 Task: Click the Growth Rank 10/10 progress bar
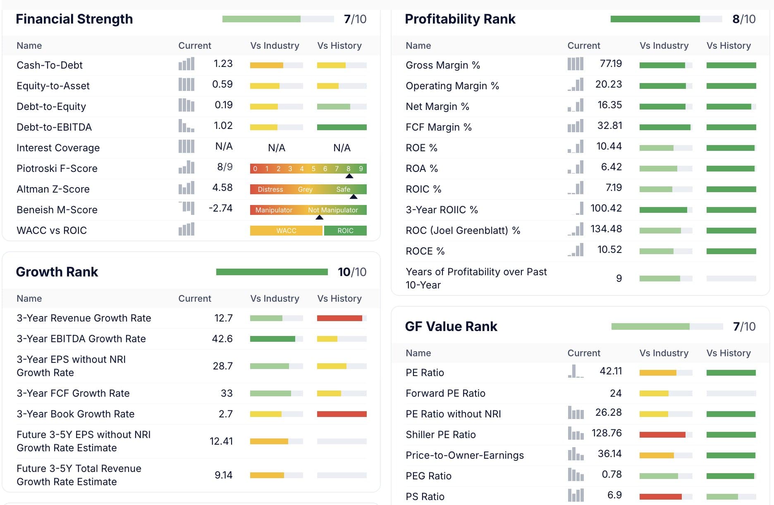272,272
